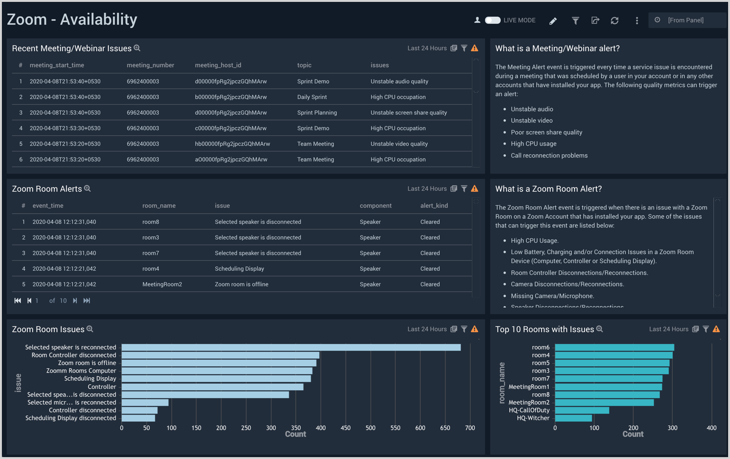
Task: Go to next page of Zoom Room Alerts
Action: click(x=75, y=300)
